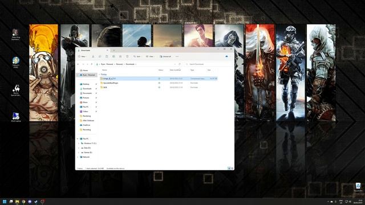Open the address bar history dropdown
This screenshot has height=205, width=365.
(x=175, y=64)
